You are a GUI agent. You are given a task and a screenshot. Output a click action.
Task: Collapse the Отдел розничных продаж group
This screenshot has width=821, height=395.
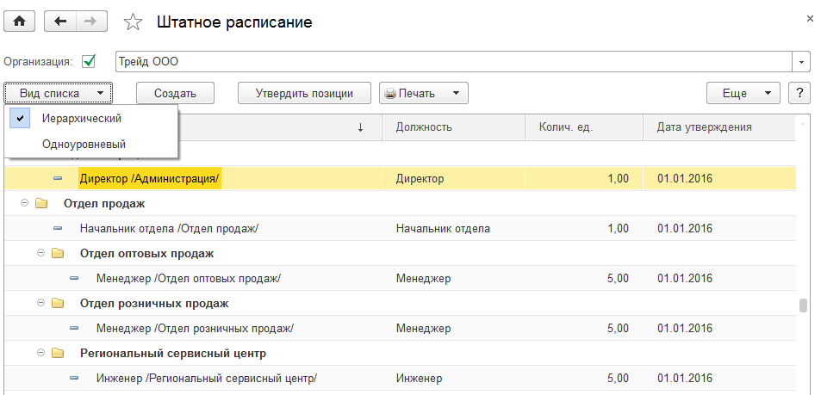coord(41,304)
